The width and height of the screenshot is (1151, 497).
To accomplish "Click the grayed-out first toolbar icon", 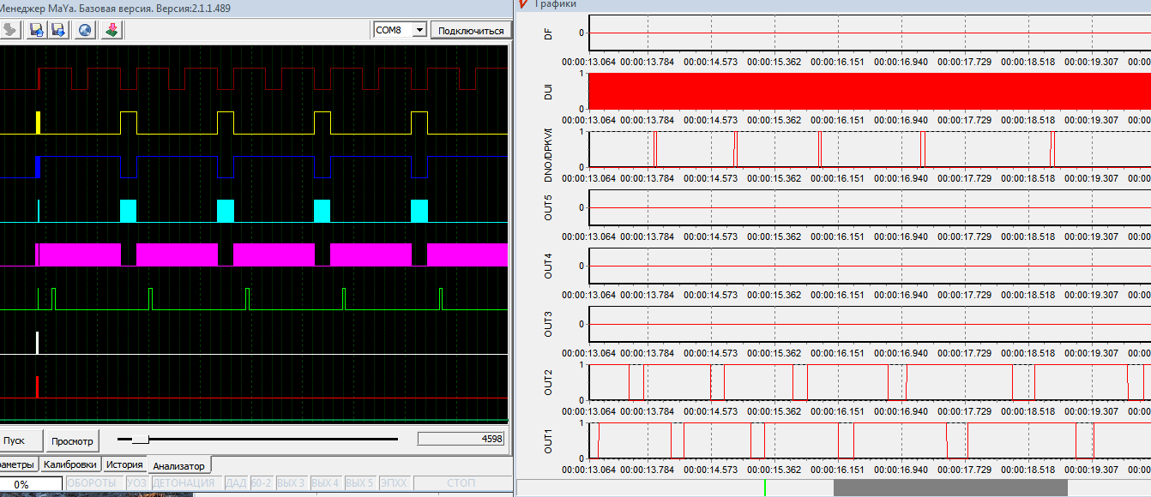I will [x=9, y=30].
